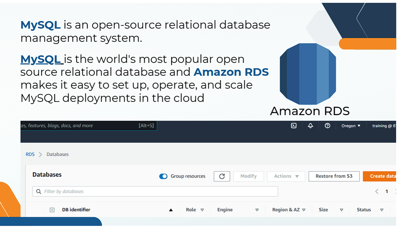The width and height of the screenshot is (399, 232).
Task: Click the bold 'Amazon RDS' text in paragraph
Action: [231, 72]
